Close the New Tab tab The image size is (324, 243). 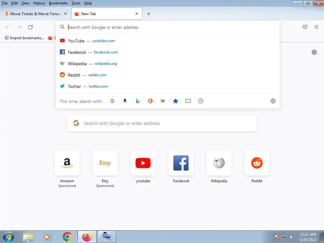tap(137, 14)
